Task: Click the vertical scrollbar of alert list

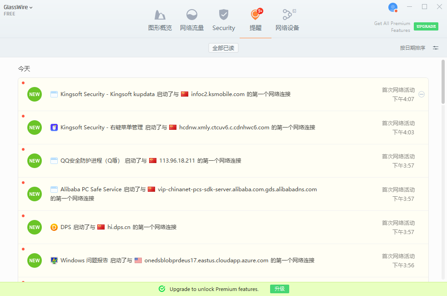Action: [x=443, y=82]
